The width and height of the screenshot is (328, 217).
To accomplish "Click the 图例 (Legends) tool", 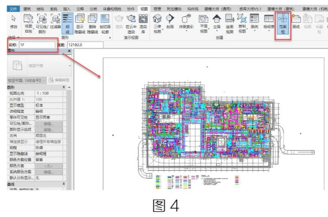I will point(255,22).
